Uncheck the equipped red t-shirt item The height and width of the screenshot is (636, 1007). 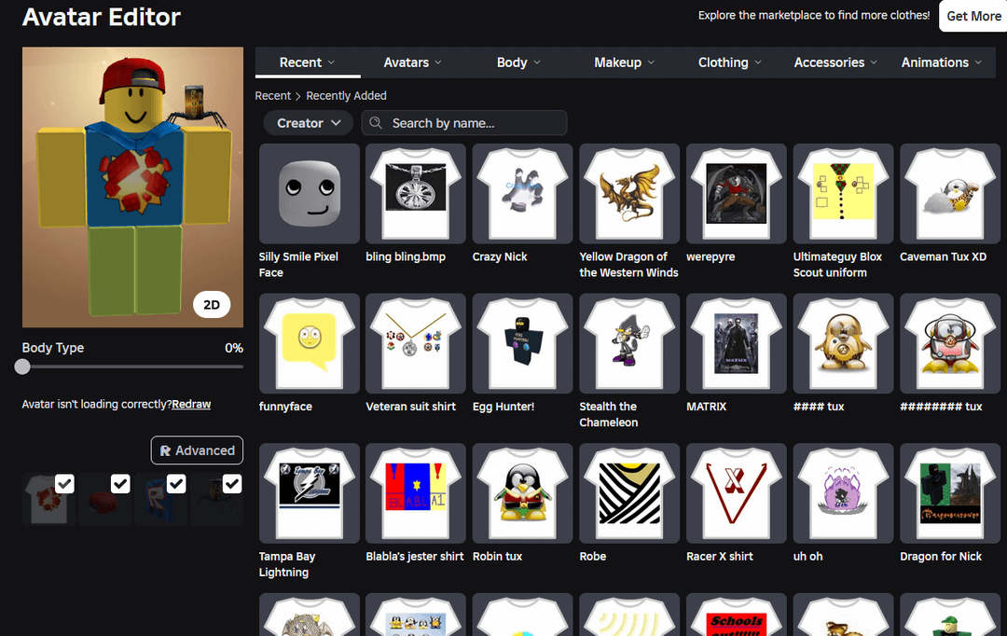tap(64, 483)
